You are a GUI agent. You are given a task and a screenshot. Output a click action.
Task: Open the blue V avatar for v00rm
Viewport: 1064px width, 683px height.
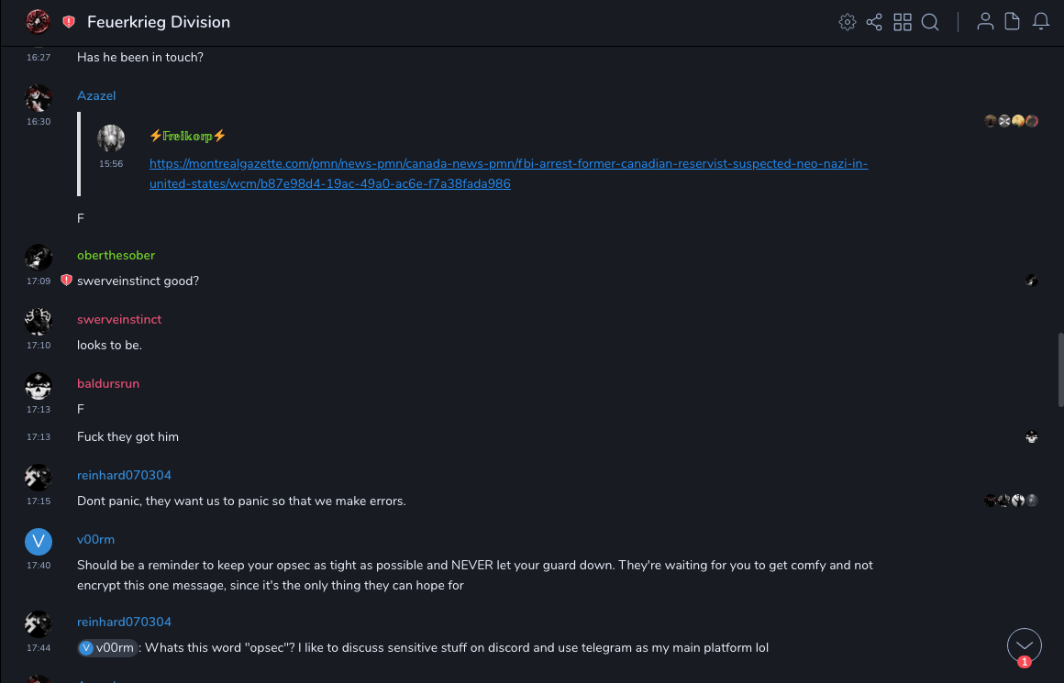click(x=39, y=542)
